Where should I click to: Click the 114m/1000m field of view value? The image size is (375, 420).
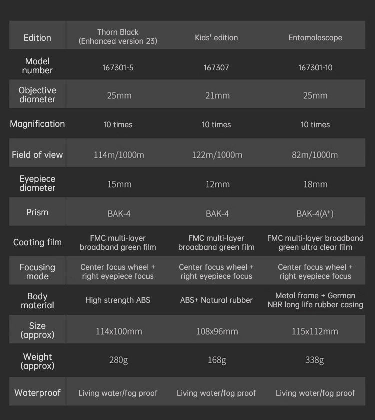click(x=119, y=155)
